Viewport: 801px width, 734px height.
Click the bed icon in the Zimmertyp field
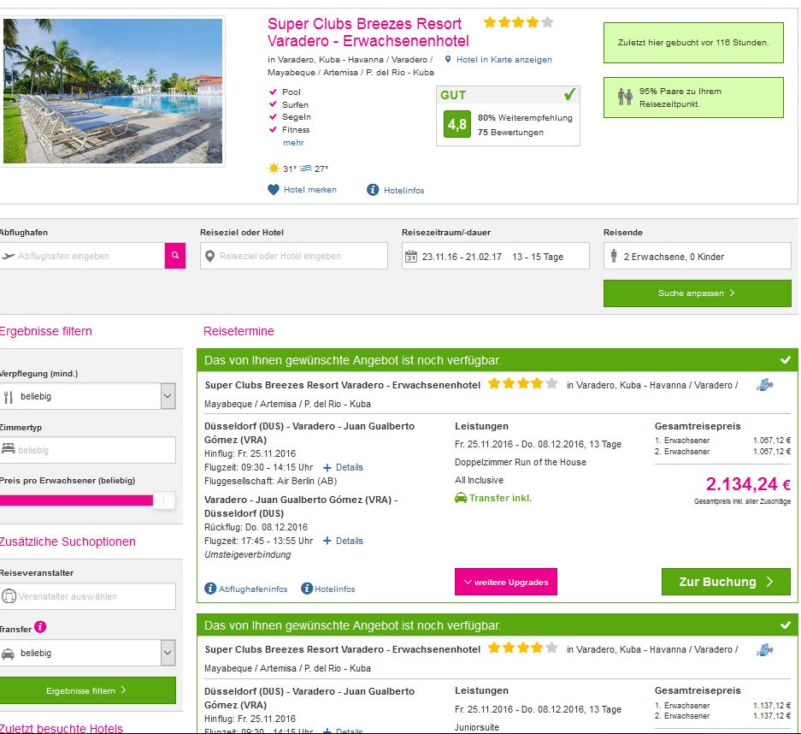(9, 449)
